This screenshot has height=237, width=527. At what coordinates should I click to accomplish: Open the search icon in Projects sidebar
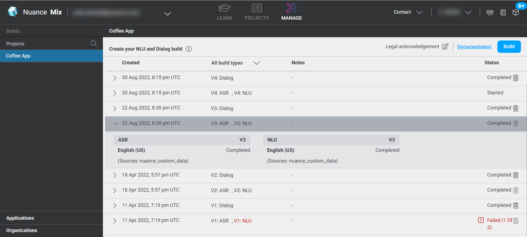click(x=94, y=44)
